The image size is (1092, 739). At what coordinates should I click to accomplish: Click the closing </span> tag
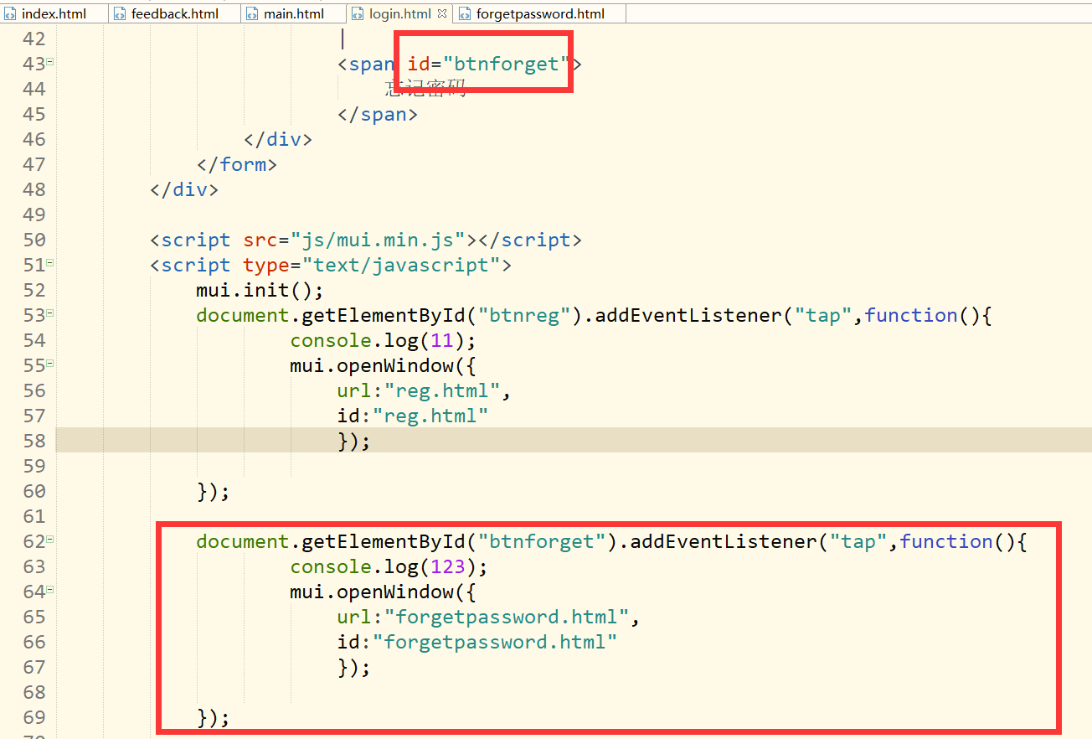(378, 114)
